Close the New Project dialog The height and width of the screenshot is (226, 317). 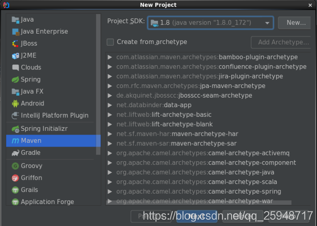pos(310,5)
